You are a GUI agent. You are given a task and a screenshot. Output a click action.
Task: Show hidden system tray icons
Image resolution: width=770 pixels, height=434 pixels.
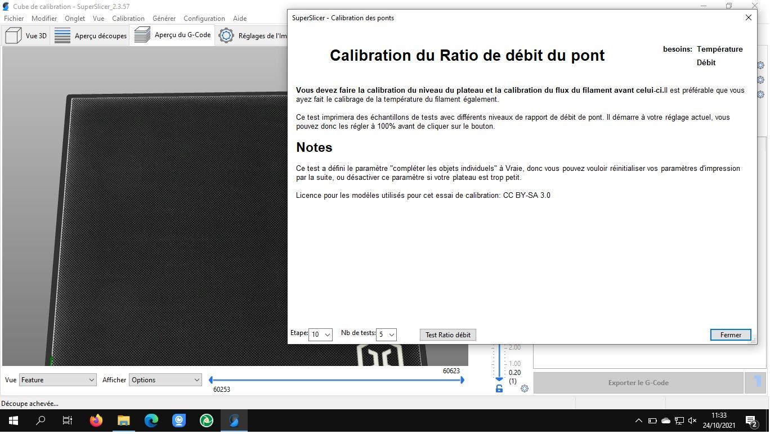pos(638,421)
